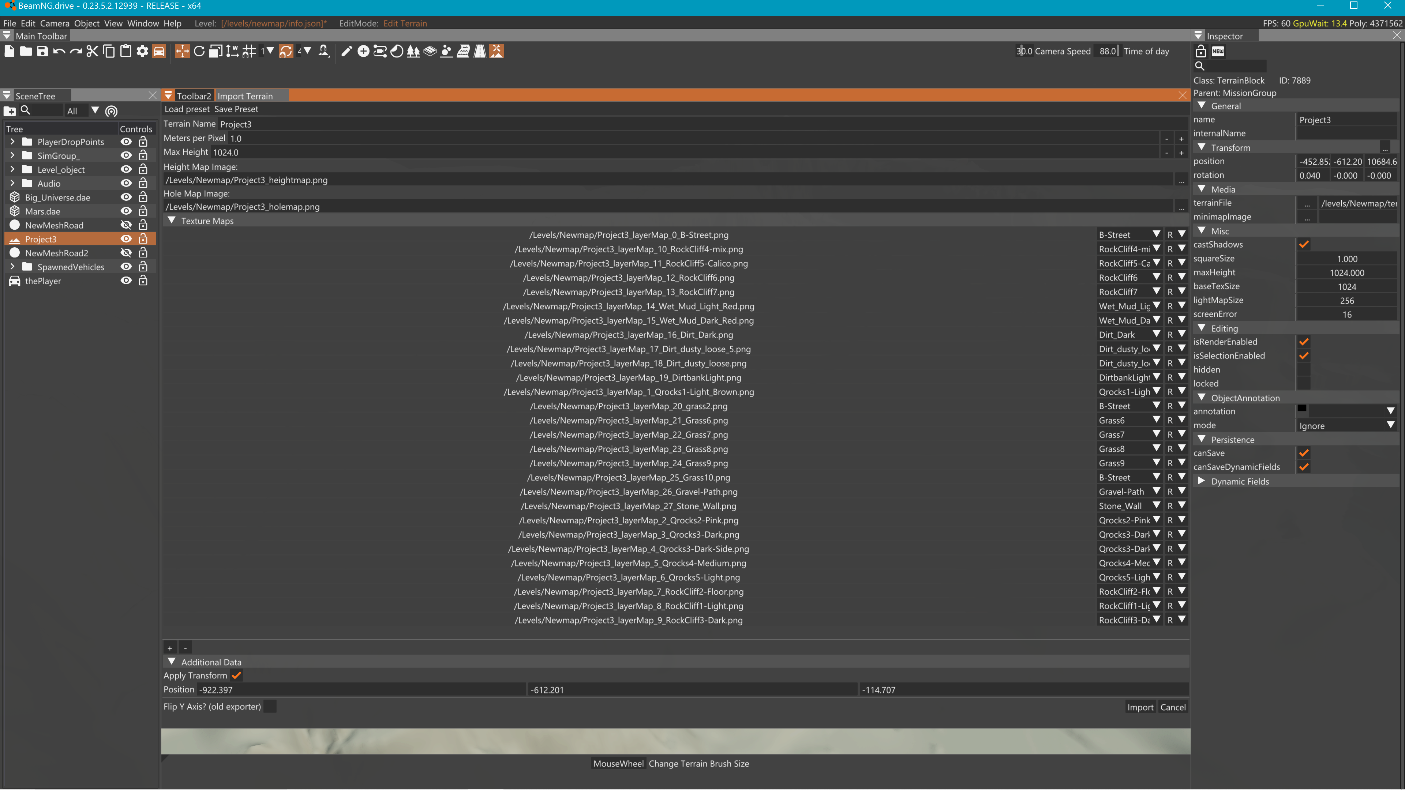Viewport: 1405px width, 790px height.
Task: Expand Dynamic Fields section
Action: (x=1201, y=481)
